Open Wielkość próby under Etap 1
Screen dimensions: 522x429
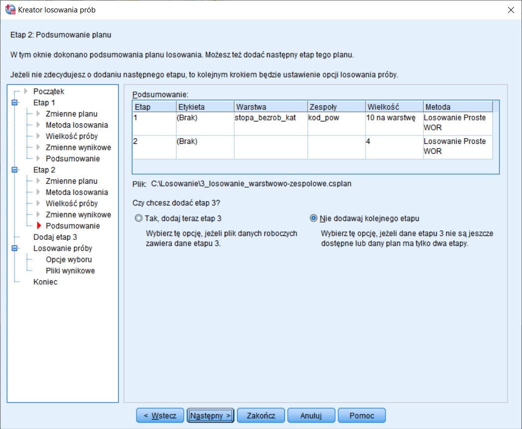pyautogui.click(x=72, y=136)
